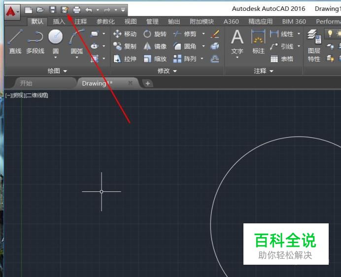341x277 pixels.
Task: Select the 圆角 fillet tool
Action: point(185,46)
